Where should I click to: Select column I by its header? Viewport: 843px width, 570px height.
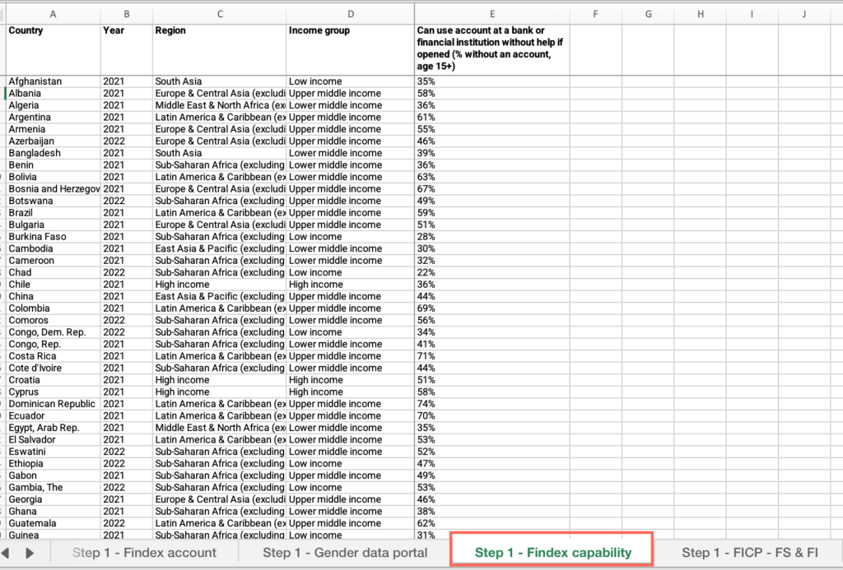pos(752,14)
